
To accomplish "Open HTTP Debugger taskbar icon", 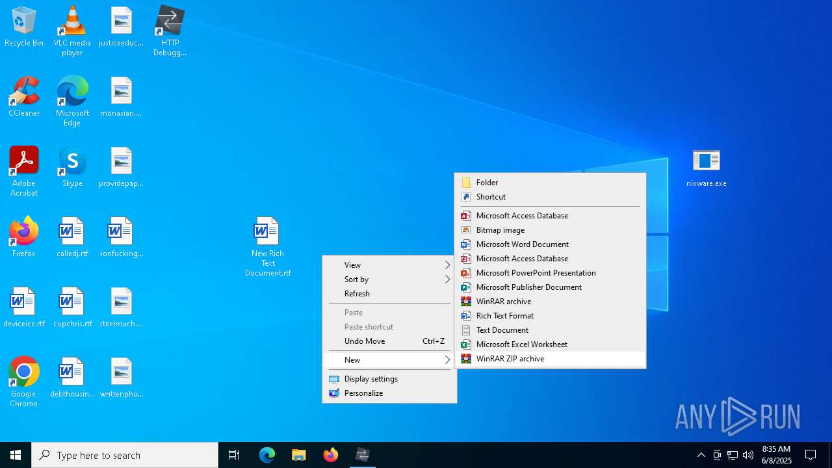I will tap(363, 455).
